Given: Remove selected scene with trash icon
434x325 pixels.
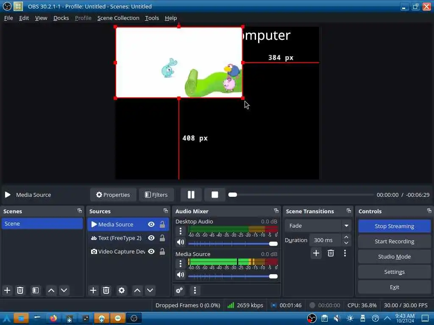Looking at the screenshot, I should [20, 290].
